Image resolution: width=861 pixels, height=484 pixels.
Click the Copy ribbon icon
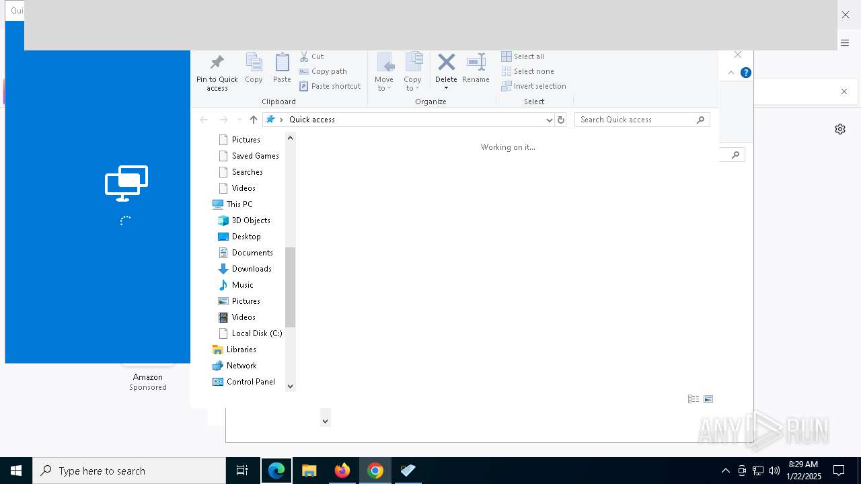point(254,68)
